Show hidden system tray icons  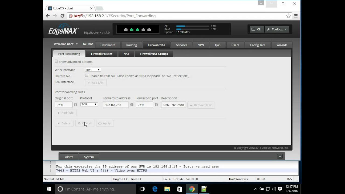[256, 189]
